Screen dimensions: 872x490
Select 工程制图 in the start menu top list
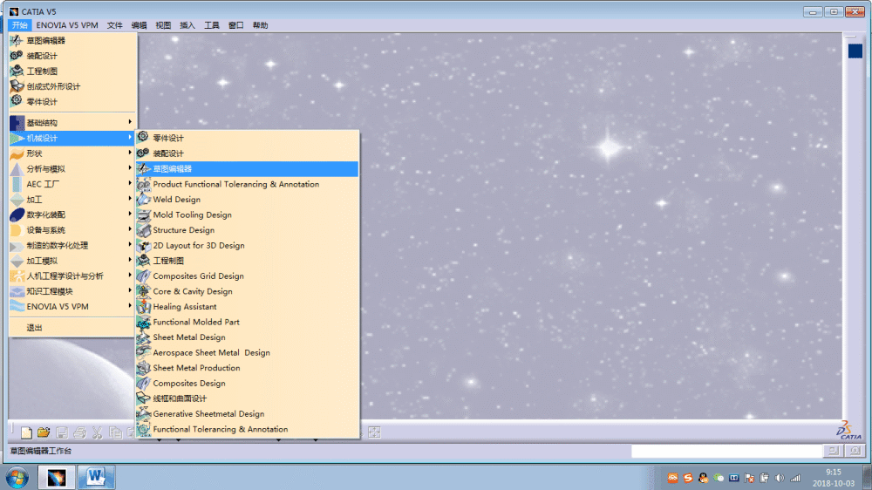(72, 71)
